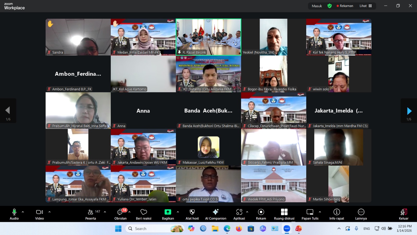Expand audio options arrow beside Audio
Image resolution: width=417 pixels, height=235 pixels.
click(x=23, y=212)
